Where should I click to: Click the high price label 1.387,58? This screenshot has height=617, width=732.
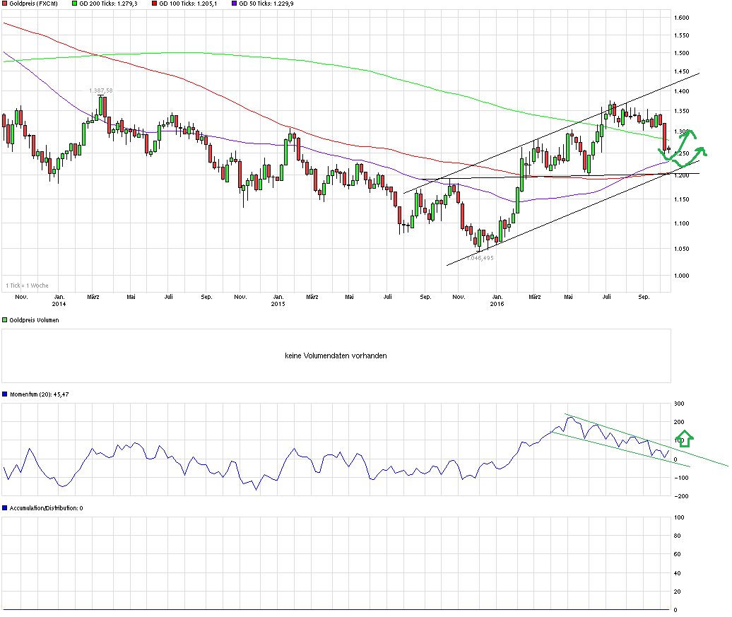[x=101, y=90]
